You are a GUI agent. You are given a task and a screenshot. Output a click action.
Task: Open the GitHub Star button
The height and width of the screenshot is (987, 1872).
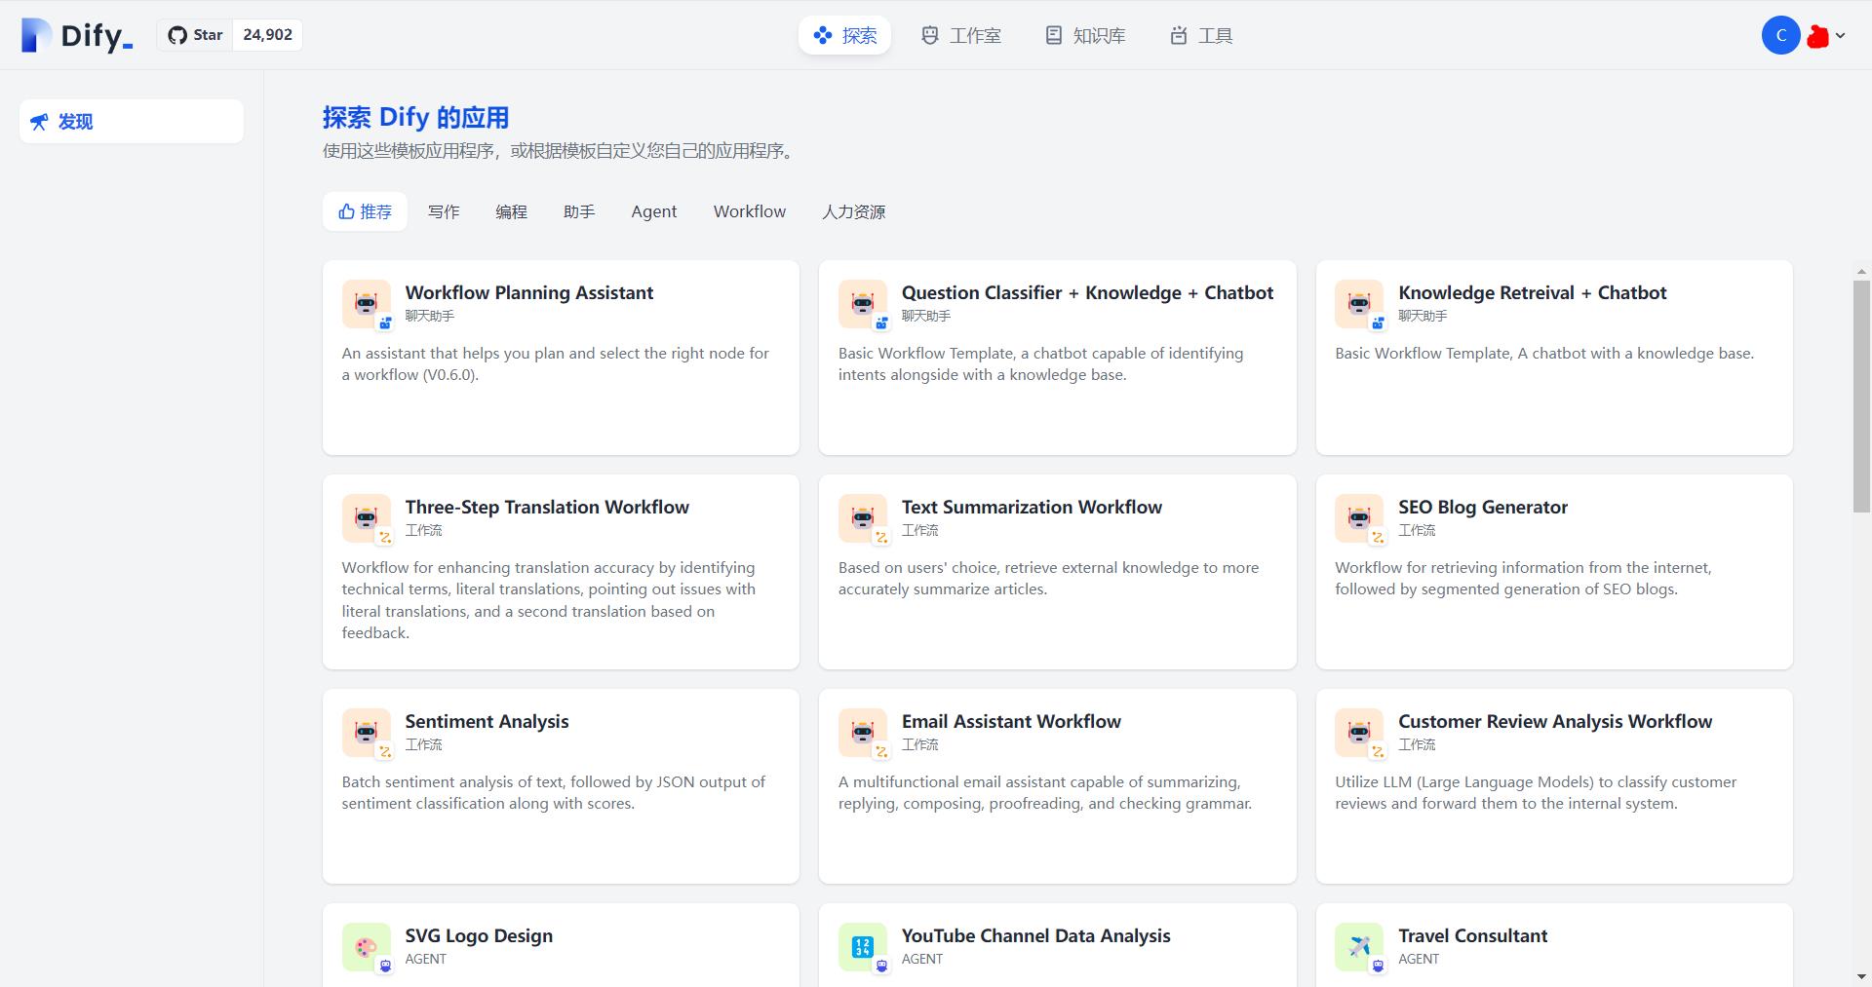pyautogui.click(x=195, y=35)
